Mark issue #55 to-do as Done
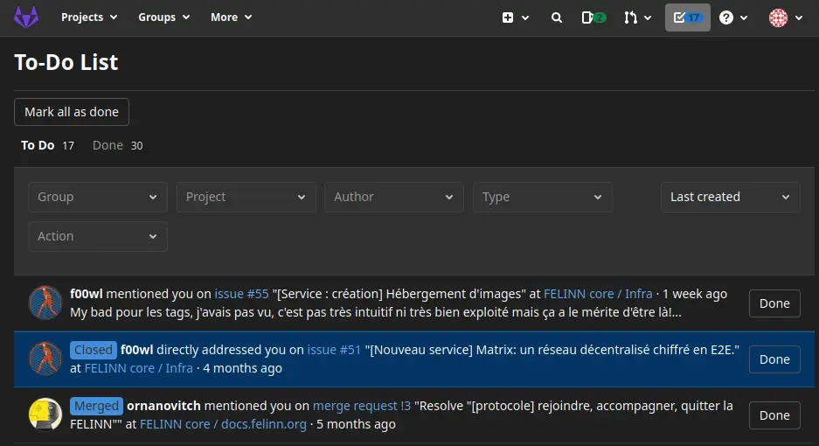 [774, 303]
